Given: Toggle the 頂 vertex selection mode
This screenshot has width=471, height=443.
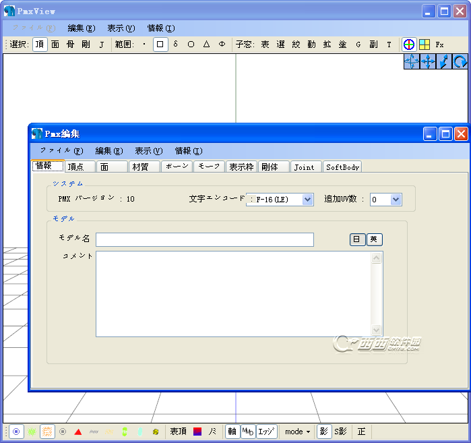Looking at the screenshot, I should [40, 45].
